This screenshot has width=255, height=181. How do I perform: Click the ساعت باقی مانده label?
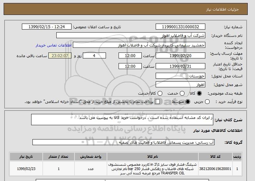point(32,56)
